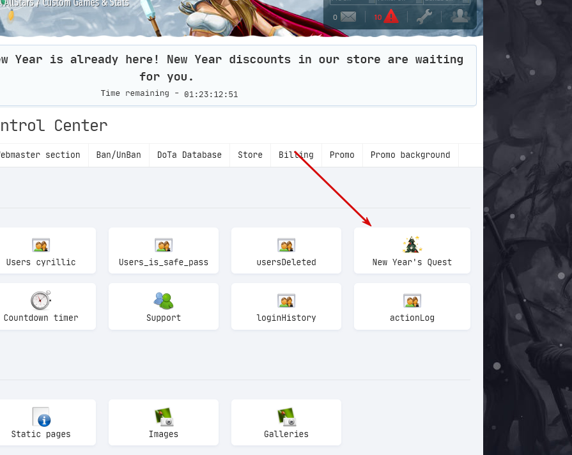Open the Users cyrillic tile icon

coord(41,245)
